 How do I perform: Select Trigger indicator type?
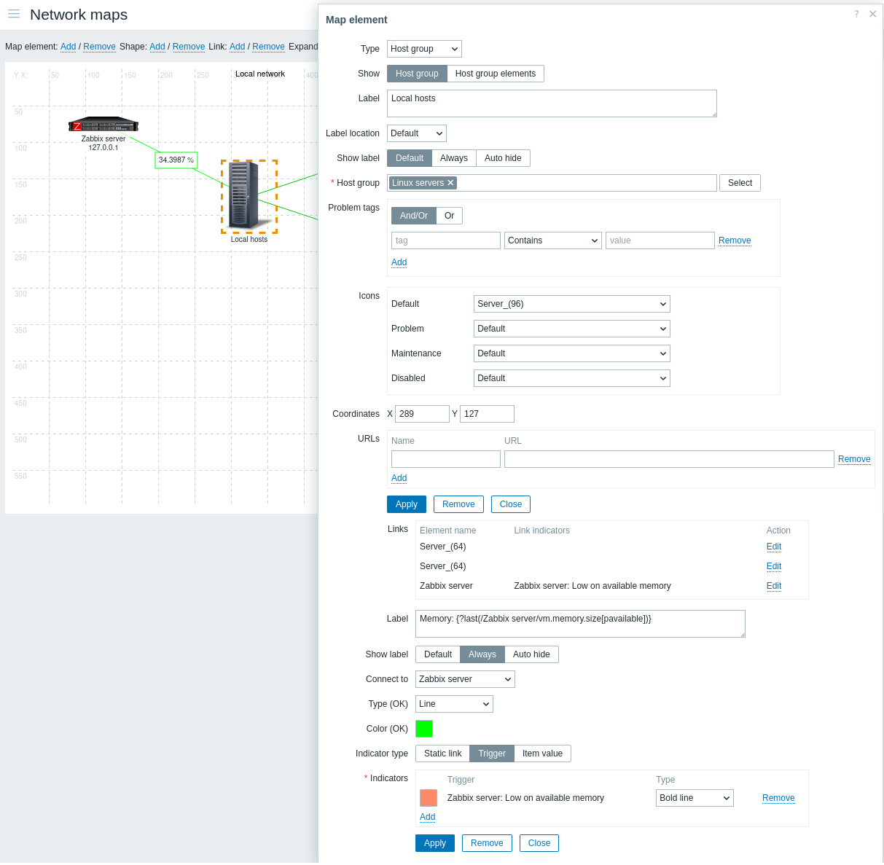pos(492,754)
